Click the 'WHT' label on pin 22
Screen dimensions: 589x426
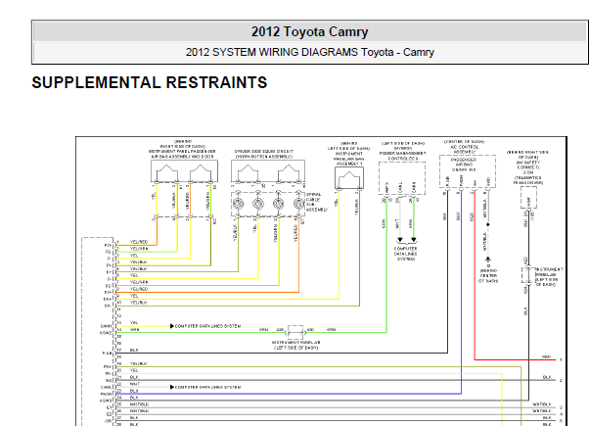[x=134, y=384]
